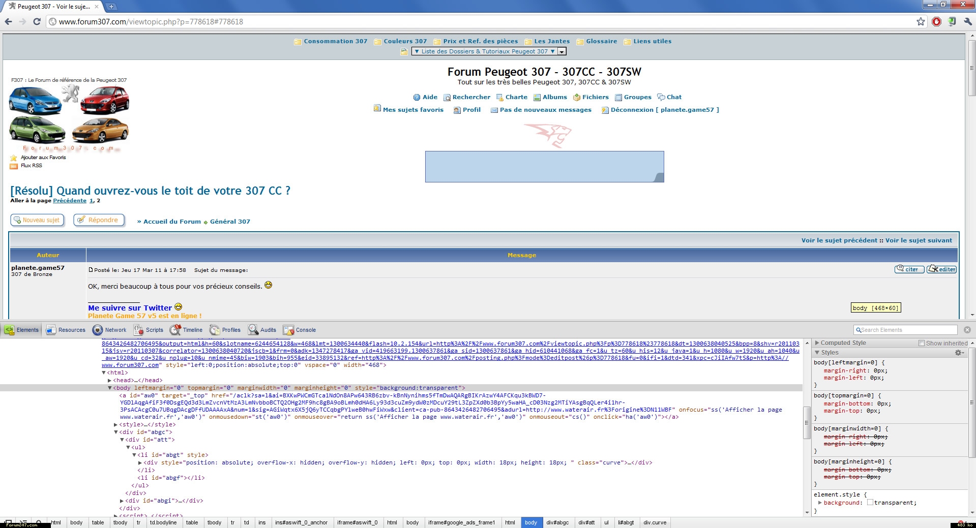Open the Consommation 307 link

pos(336,41)
